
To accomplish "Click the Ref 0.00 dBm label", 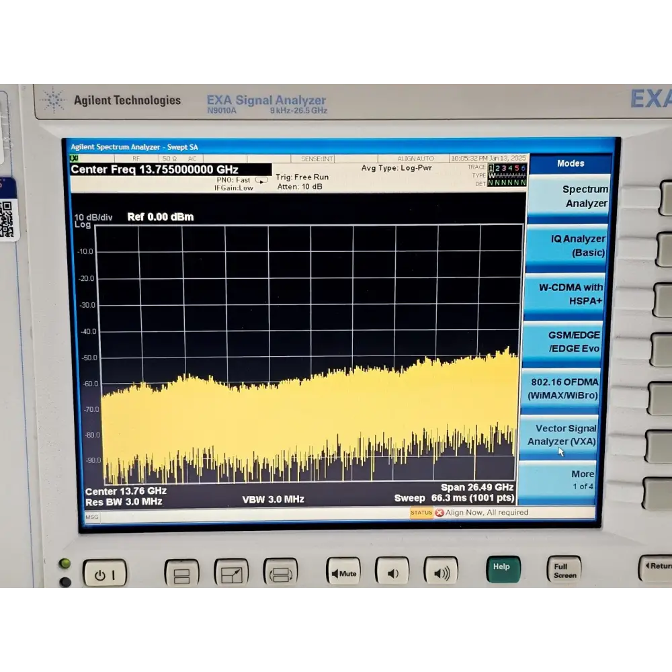I will (161, 217).
